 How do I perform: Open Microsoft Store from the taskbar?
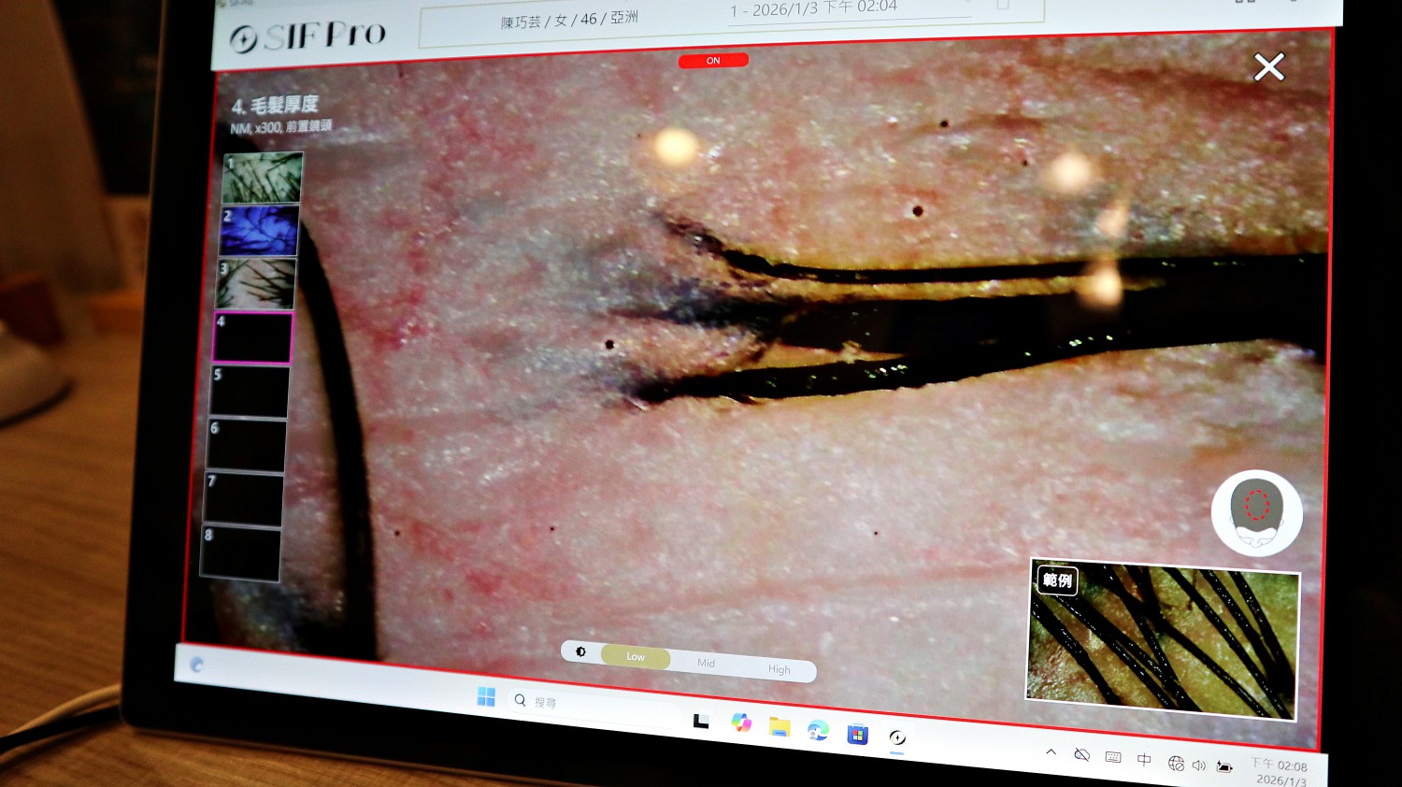coord(857,735)
